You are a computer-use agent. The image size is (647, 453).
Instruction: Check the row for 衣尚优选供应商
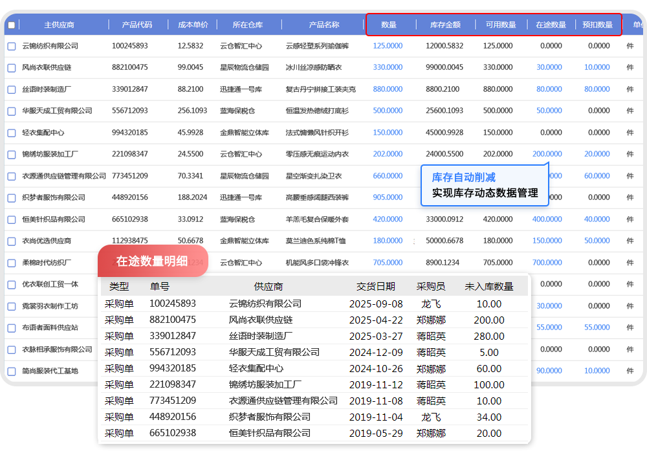click(12, 241)
